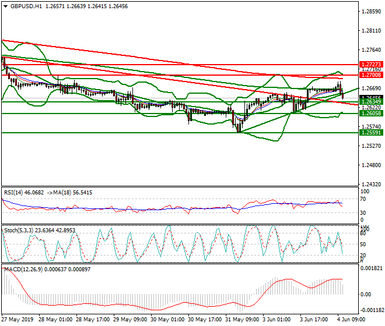Click the 3 Jun 01:00 time label
The image size is (385, 326).
tap(276, 320)
